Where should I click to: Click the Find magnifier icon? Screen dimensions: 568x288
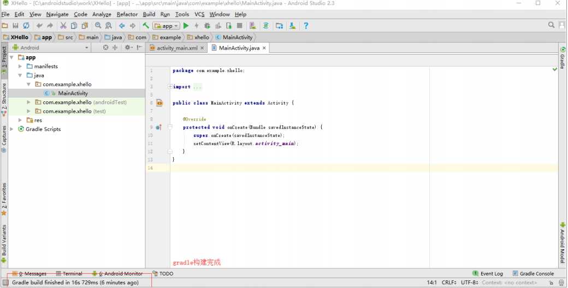[x=98, y=26]
